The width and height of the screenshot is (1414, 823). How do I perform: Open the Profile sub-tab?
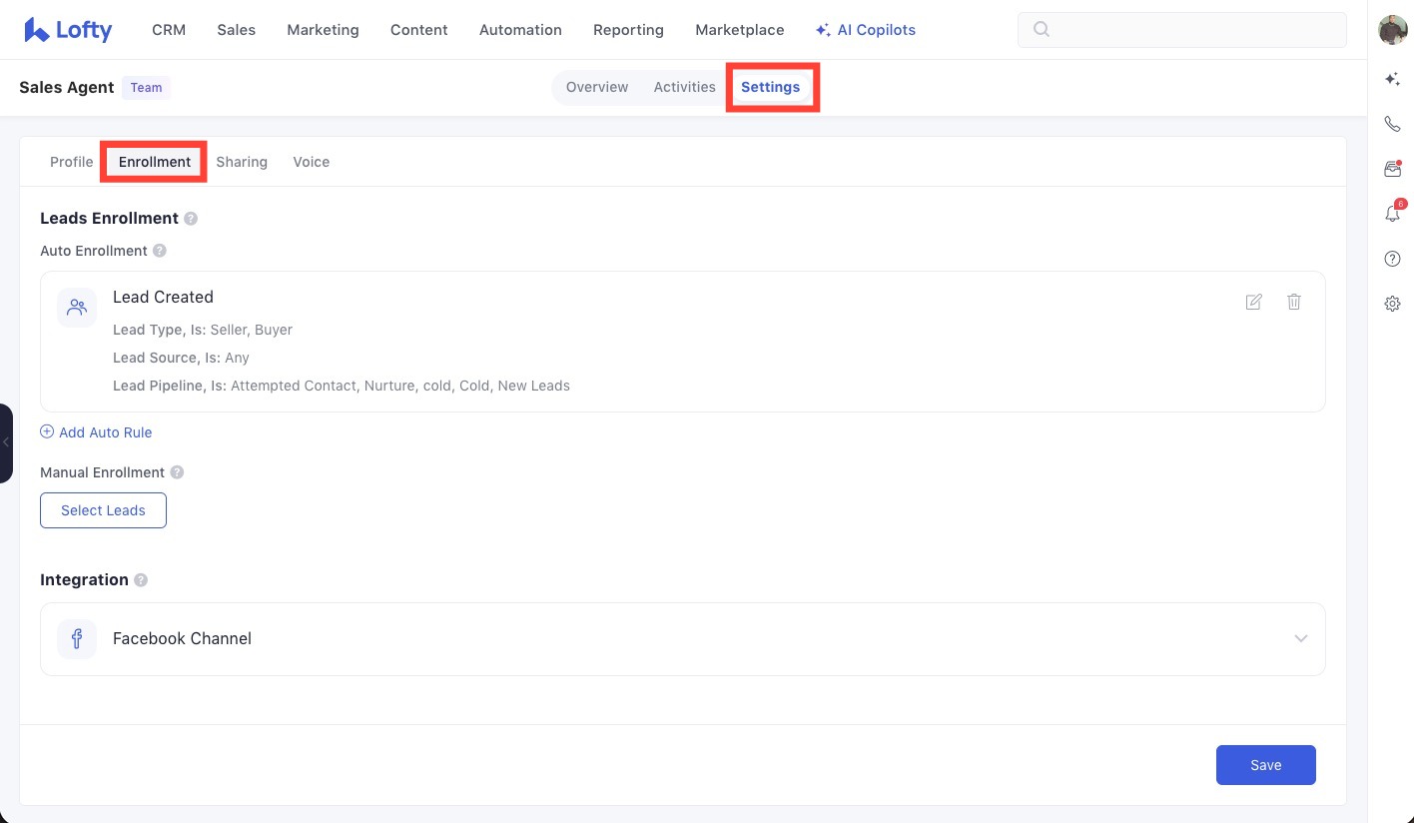72,162
